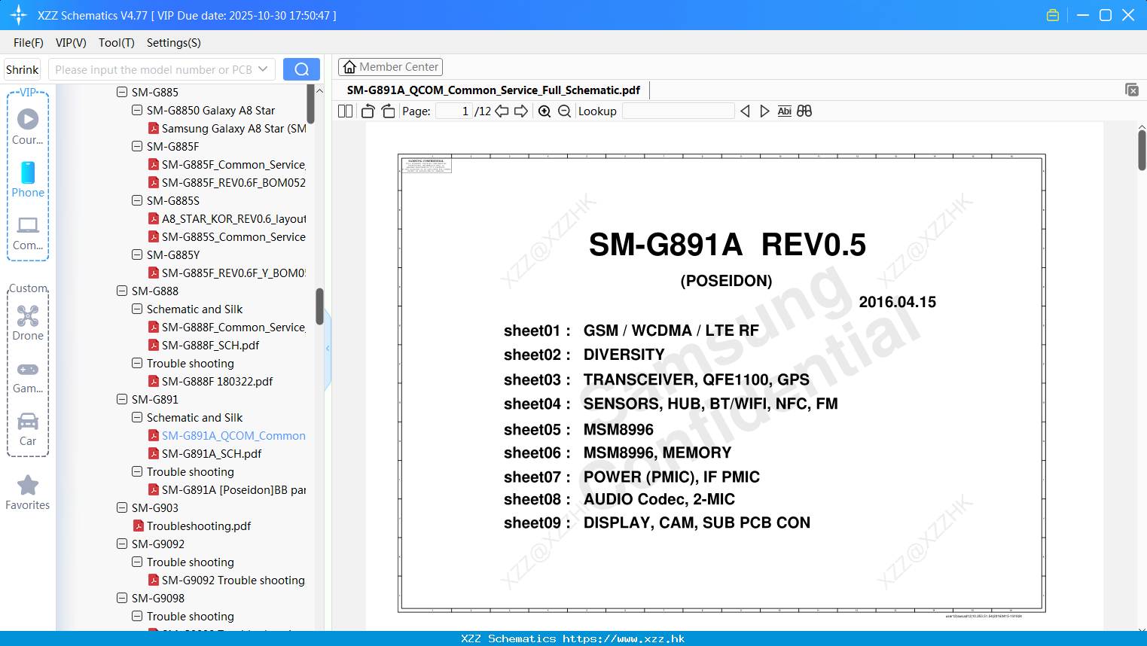The height and width of the screenshot is (646, 1147).
Task: Open the Member Center button
Action: (390, 67)
